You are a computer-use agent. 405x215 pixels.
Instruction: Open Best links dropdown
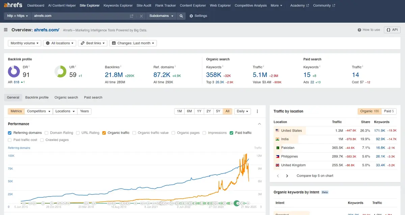(x=92, y=43)
